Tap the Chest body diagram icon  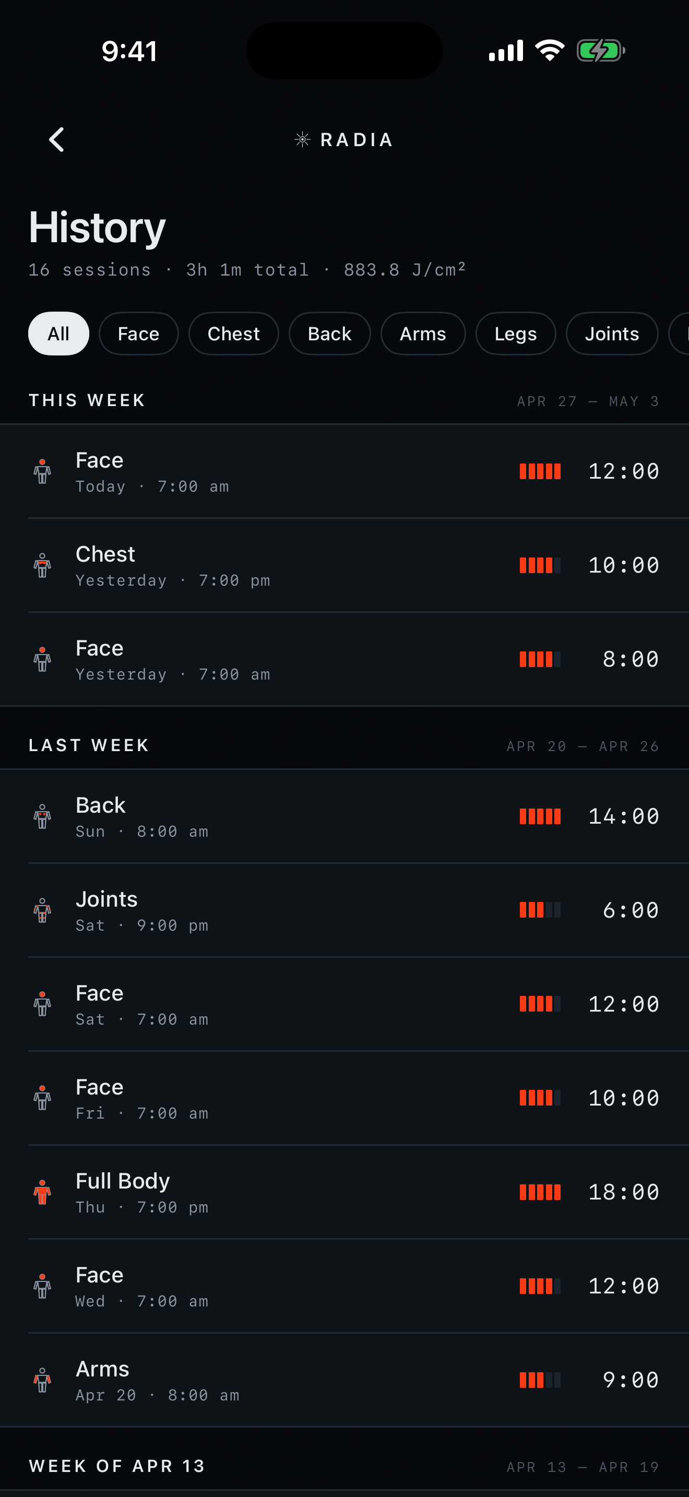pyautogui.click(x=42, y=565)
